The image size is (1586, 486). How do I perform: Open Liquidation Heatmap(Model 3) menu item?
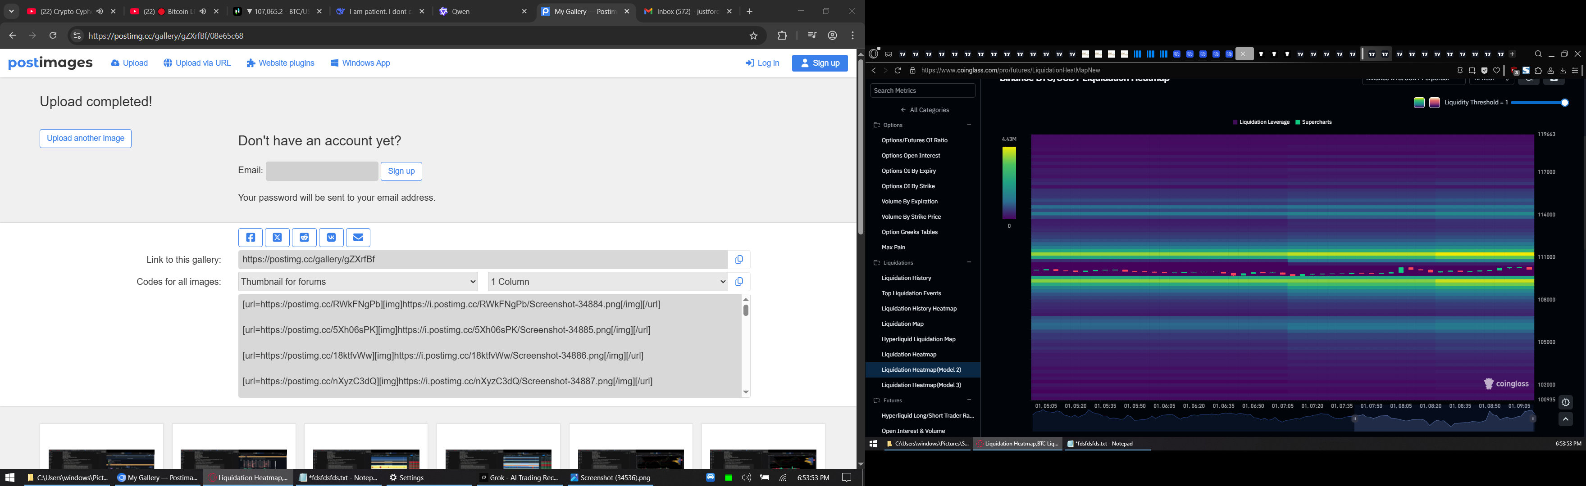[x=921, y=385]
